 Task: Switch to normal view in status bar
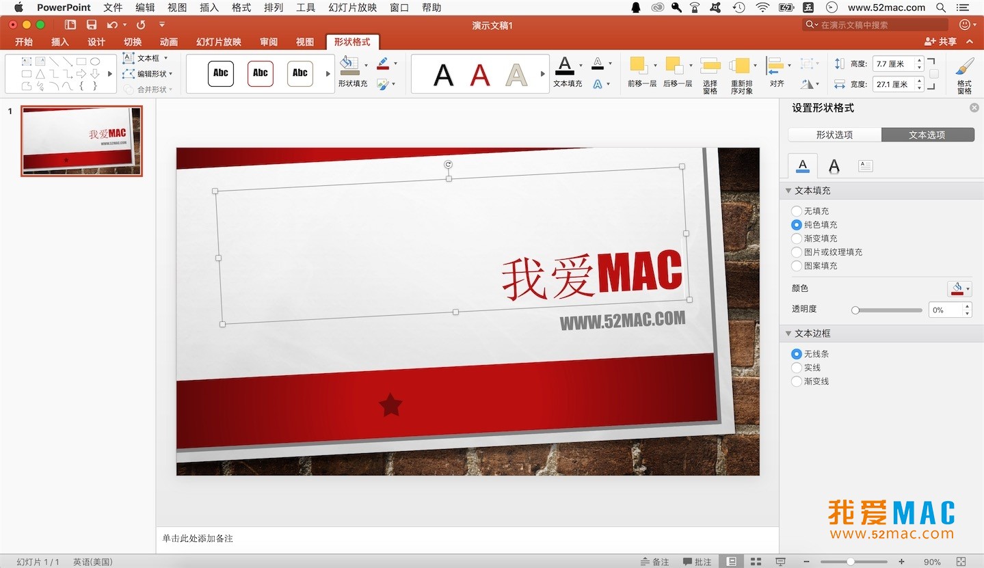(731, 562)
